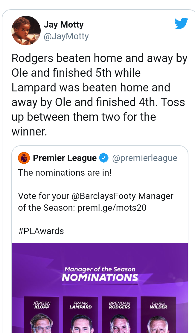Open the @premierleague handle
The width and height of the screenshot is (195, 333).
pos(144,158)
